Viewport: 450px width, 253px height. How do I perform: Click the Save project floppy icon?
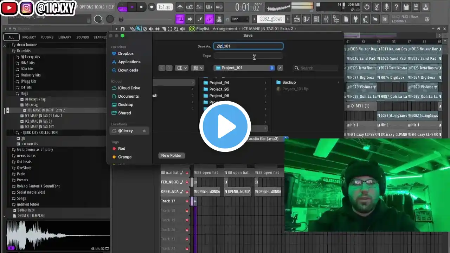pyautogui.click(x=406, y=7)
